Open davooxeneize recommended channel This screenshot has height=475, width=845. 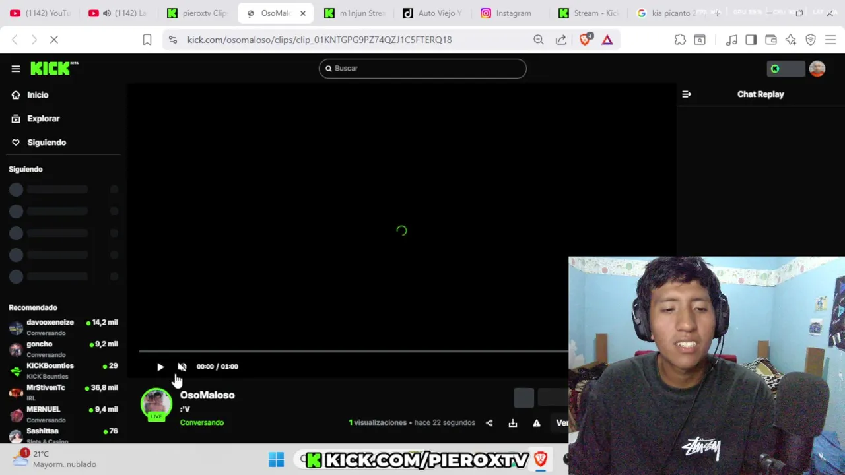point(63,327)
